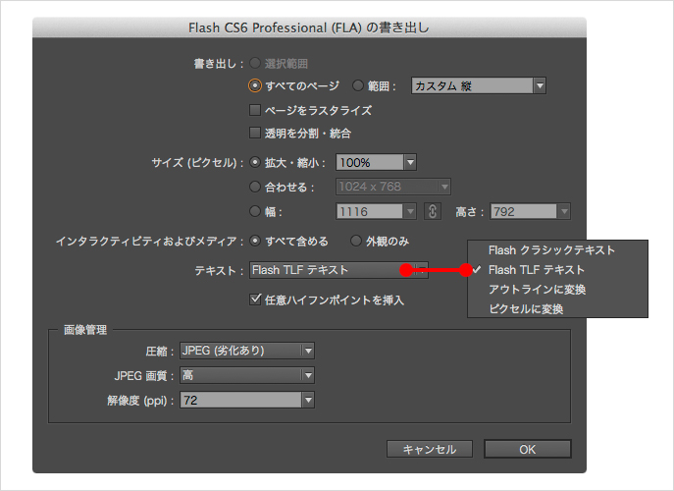Open the 792 height dropdown arrow
This screenshot has height=491, width=674.
pyautogui.click(x=564, y=211)
